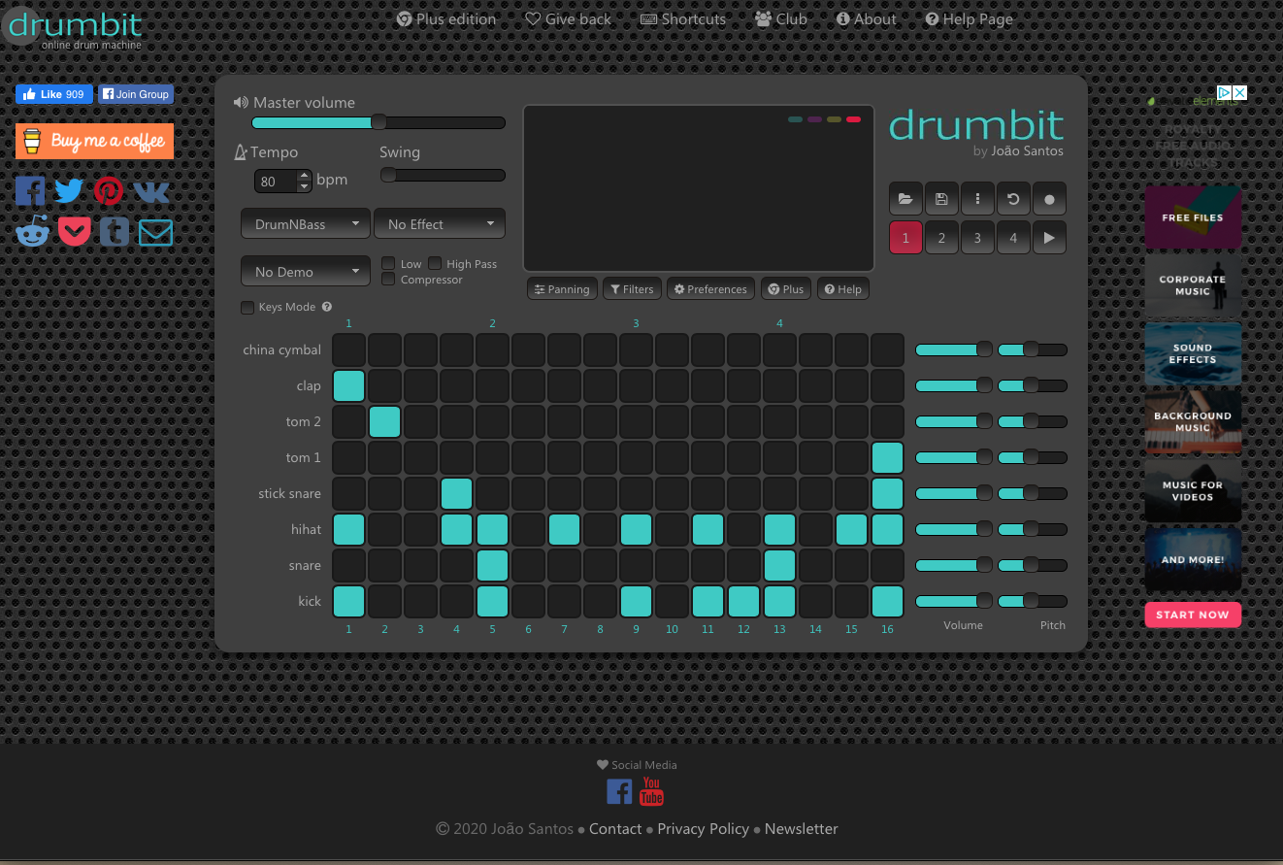Screen dimensions: 1283x865
Task: Turn off snare on step 5
Action: 493,565
